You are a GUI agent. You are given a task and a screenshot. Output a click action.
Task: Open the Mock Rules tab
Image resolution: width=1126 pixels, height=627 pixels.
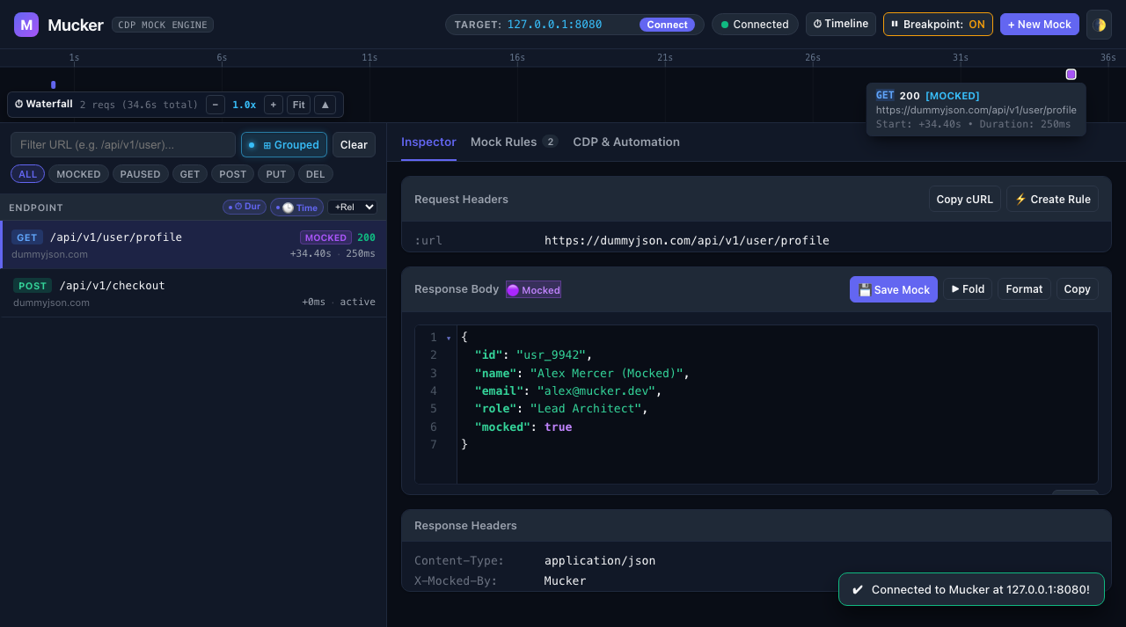coord(514,142)
